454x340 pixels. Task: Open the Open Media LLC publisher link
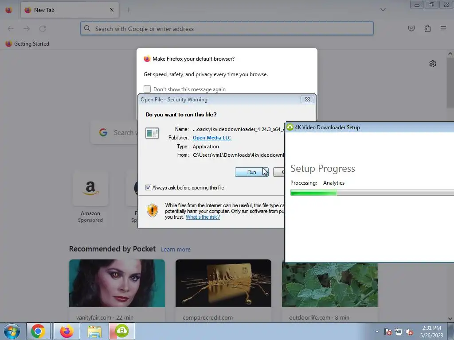(x=212, y=138)
